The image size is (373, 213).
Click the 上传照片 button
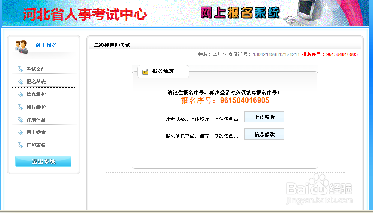[x=264, y=117]
